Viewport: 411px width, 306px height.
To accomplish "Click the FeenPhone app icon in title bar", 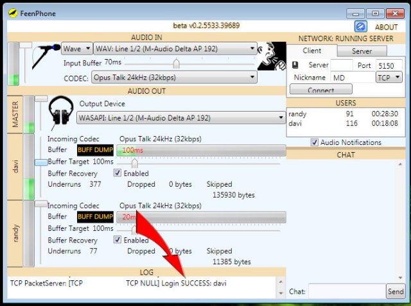I will tap(13, 13).
